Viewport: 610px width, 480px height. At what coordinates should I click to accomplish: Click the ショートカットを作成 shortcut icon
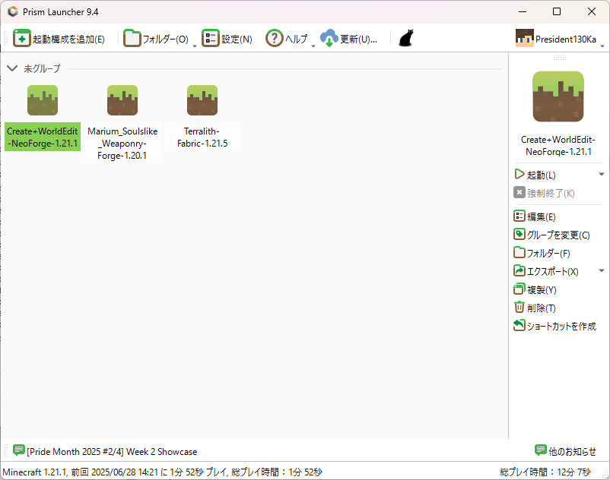(x=519, y=325)
